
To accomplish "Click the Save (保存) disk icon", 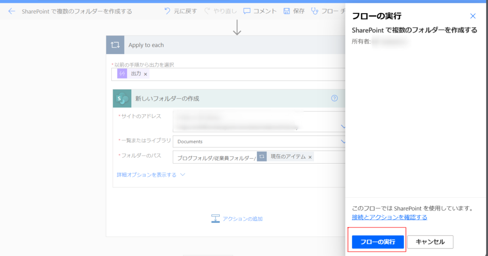I will [287, 11].
